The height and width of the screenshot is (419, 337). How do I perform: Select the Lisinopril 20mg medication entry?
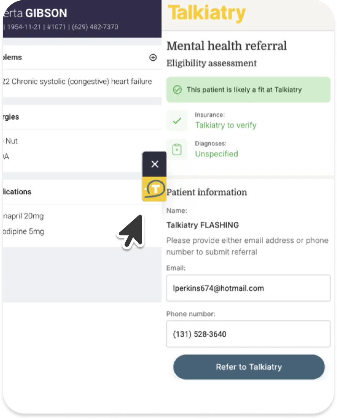23,216
